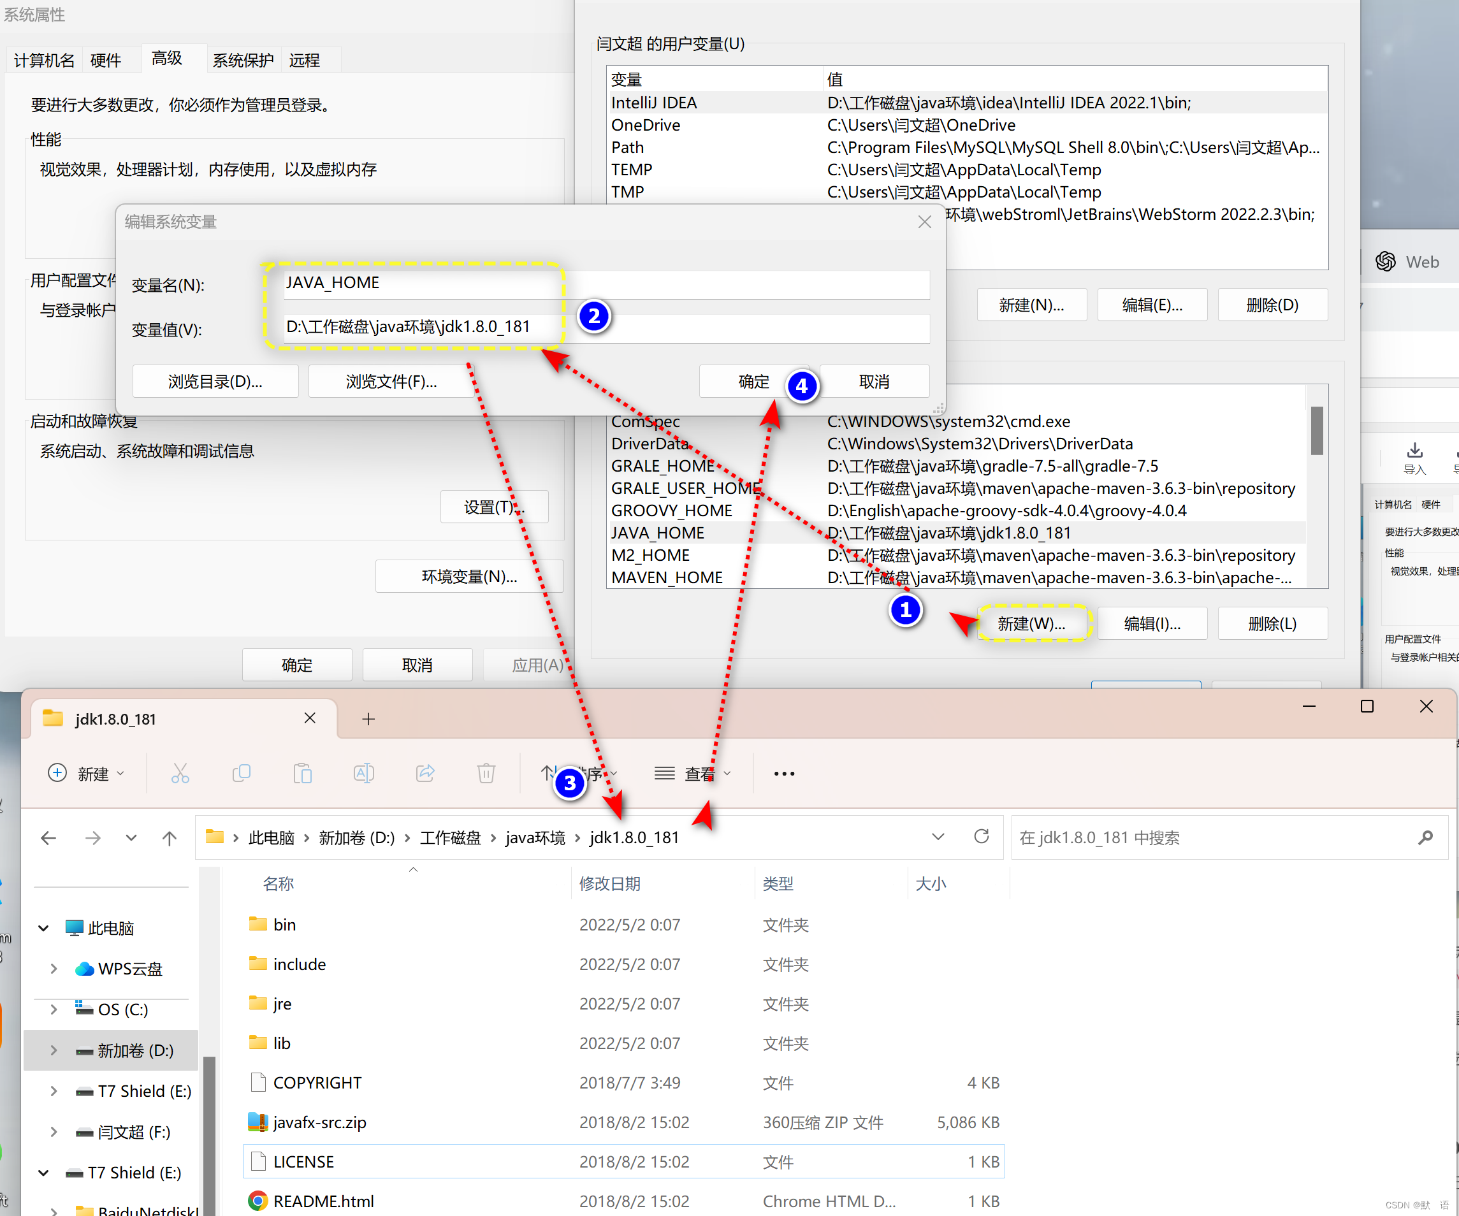Click 新建(W)... system variable button
This screenshot has height=1216, width=1459.
click(x=1032, y=623)
